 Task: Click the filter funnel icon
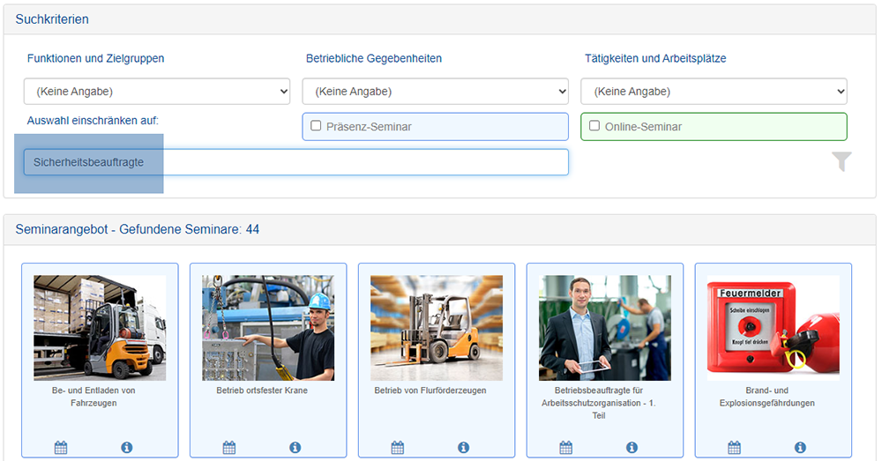(841, 161)
